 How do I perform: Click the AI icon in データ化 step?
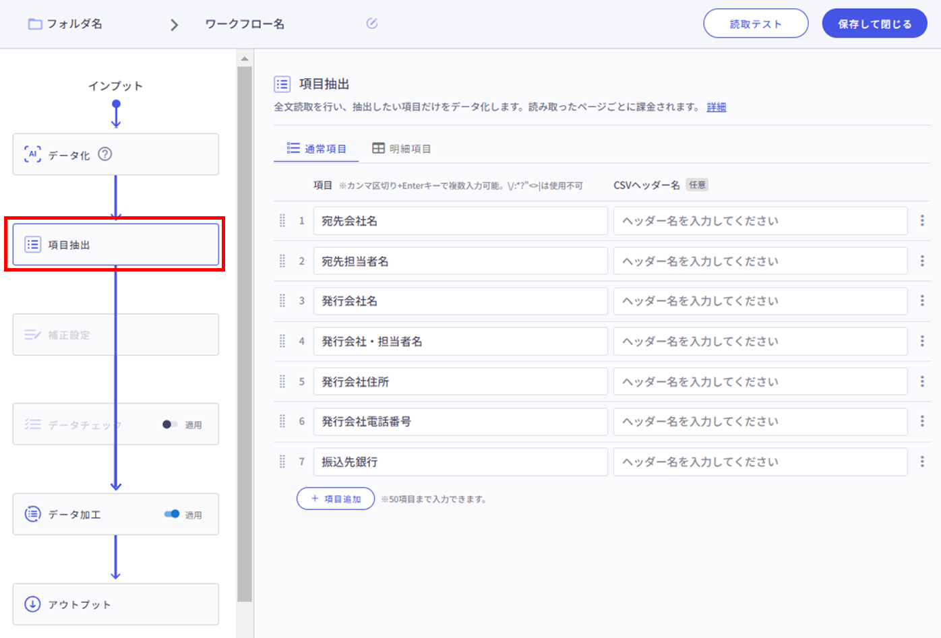pos(32,154)
